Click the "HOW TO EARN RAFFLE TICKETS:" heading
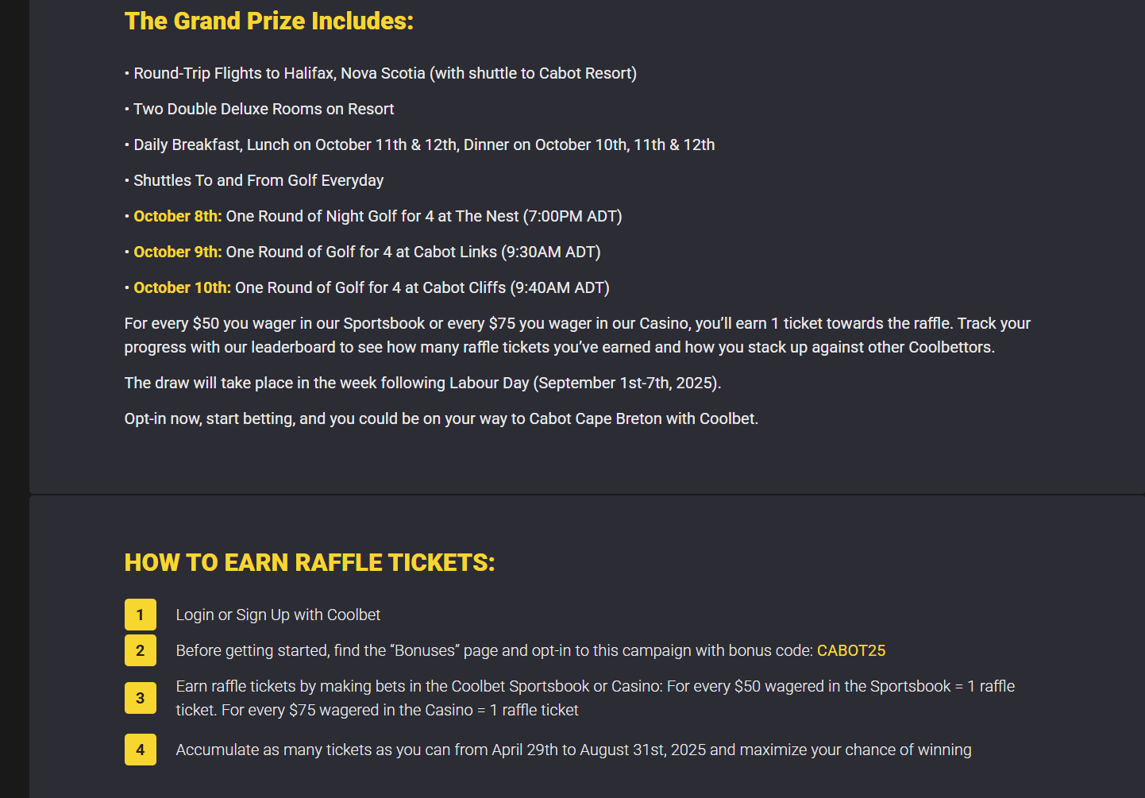 click(310, 562)
